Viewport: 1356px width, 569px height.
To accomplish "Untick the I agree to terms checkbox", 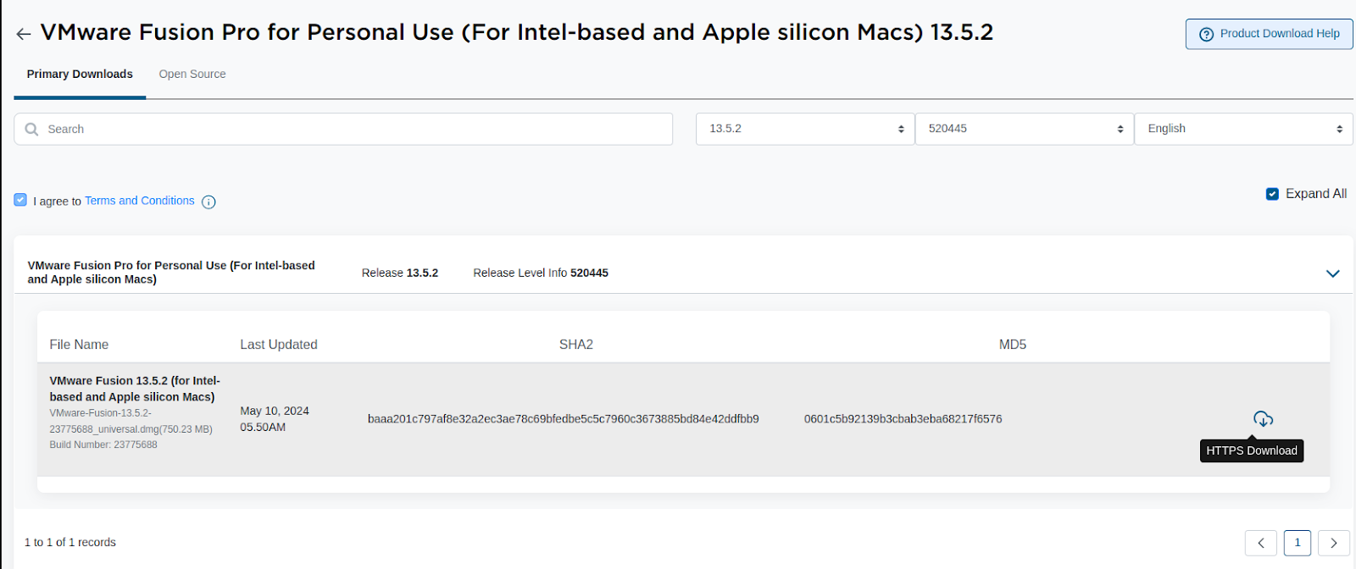I will 20,200.
